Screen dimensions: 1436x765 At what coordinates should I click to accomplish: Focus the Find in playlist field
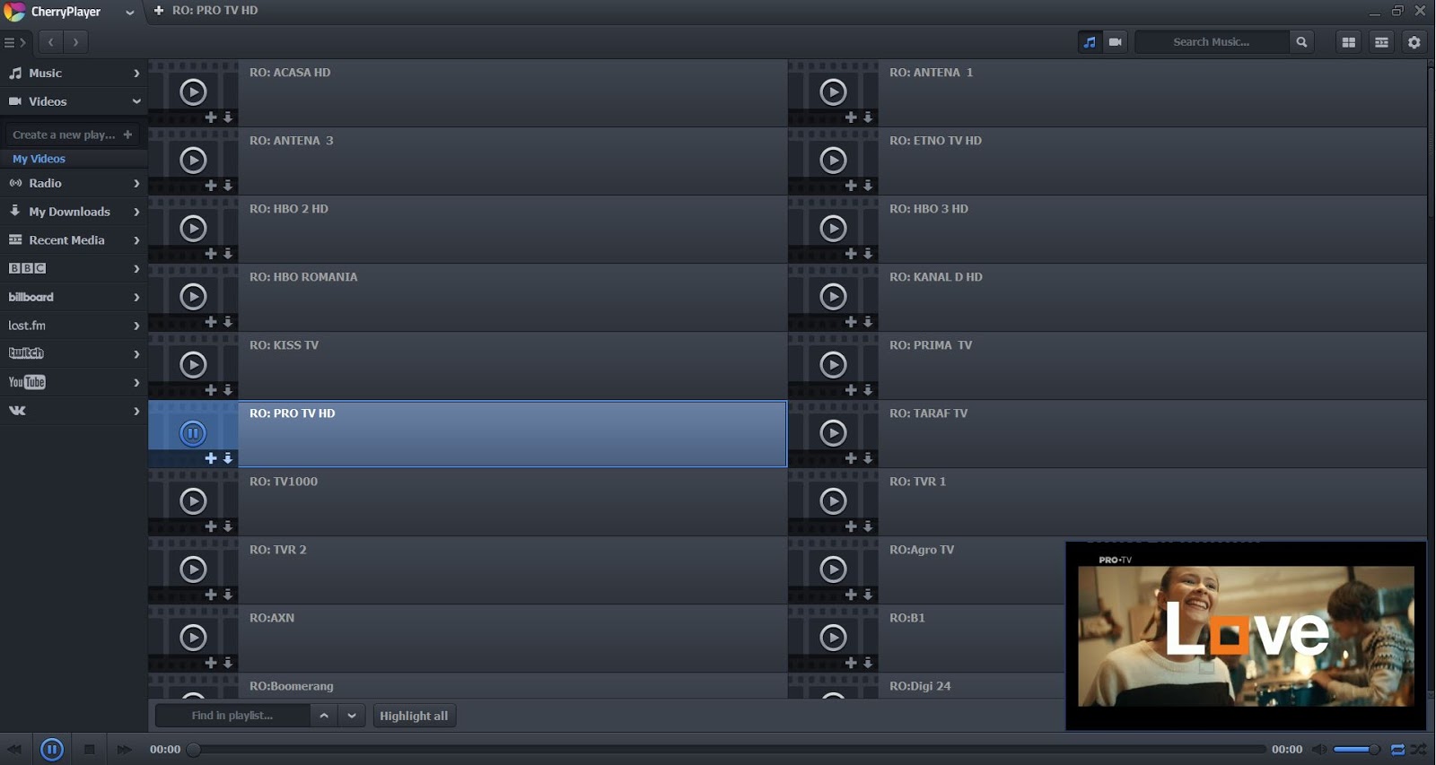[232, 716]
